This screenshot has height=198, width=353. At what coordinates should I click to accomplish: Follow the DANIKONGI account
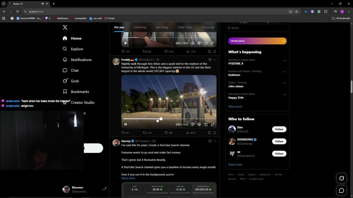tap(279, 141)
